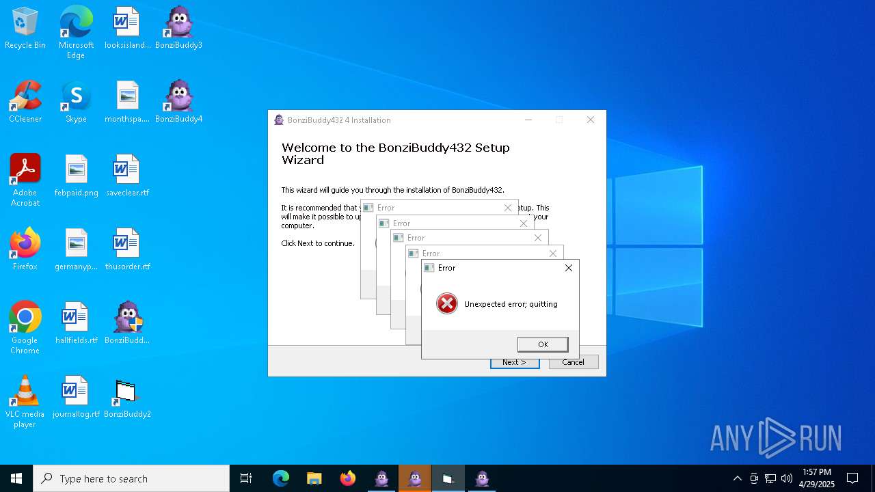This screenshot has height=492, width=875.
Task: Select the BonziBuddy3 desktop shortcut
Action: tap(178, 28)
